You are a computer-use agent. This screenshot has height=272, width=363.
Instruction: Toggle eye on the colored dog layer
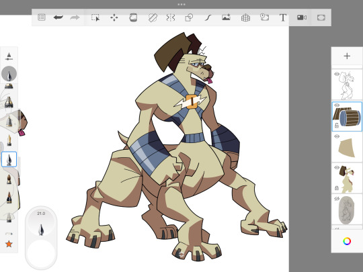(x=337, y=167)
